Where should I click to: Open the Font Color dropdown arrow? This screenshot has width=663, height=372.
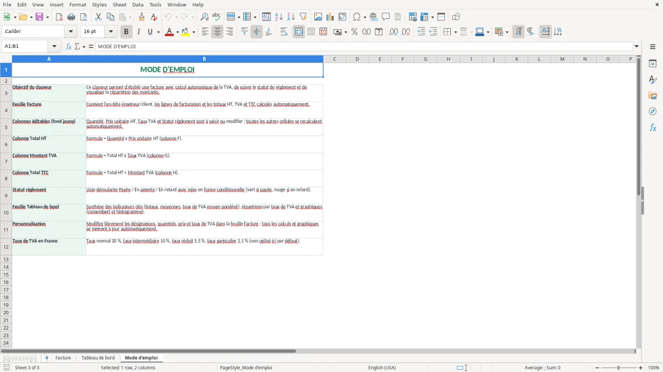click(176, 32)
